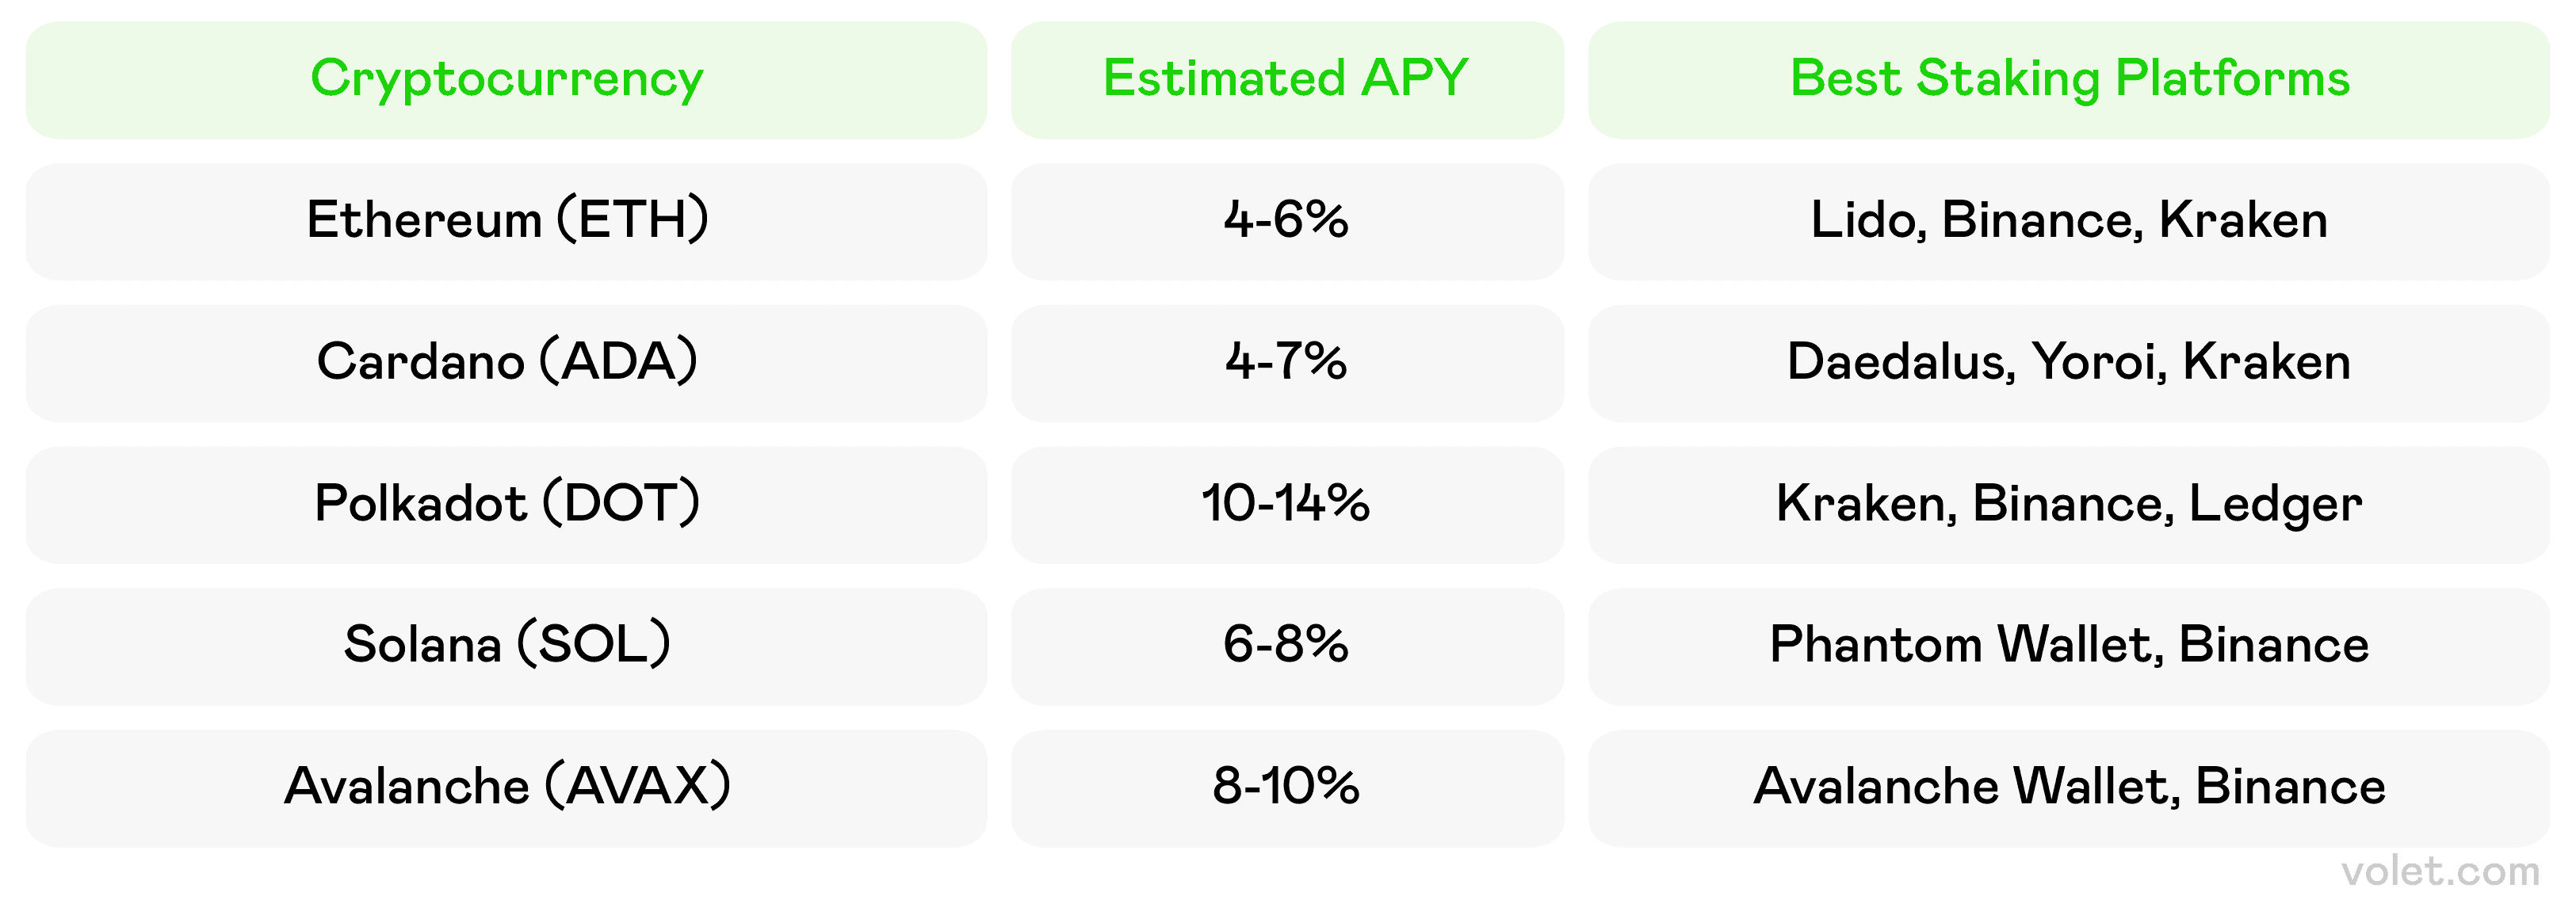The height and width of the screenshot is (919, 2576).
Task: Click the 4-7% APY value
Action: point(1286,363)
